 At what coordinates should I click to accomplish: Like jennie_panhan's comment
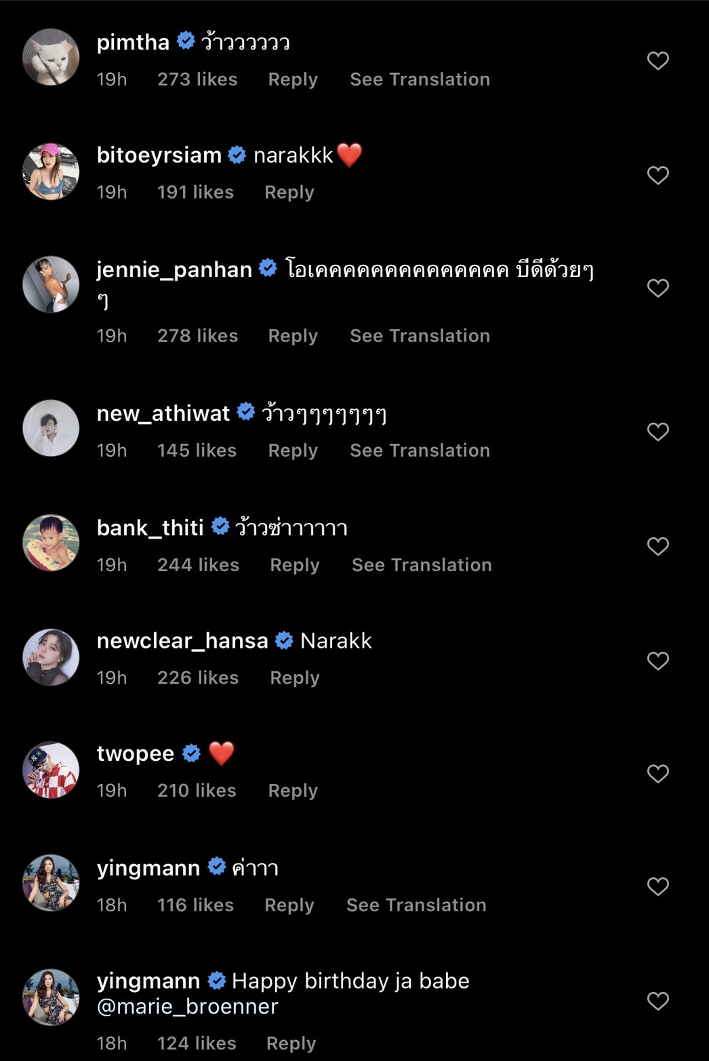point(657,288)
